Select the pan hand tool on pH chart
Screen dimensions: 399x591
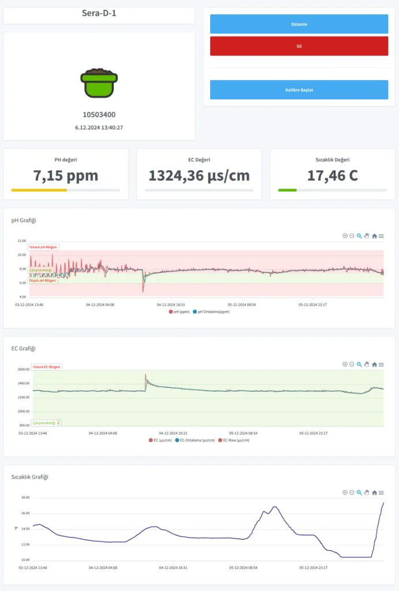367,235
